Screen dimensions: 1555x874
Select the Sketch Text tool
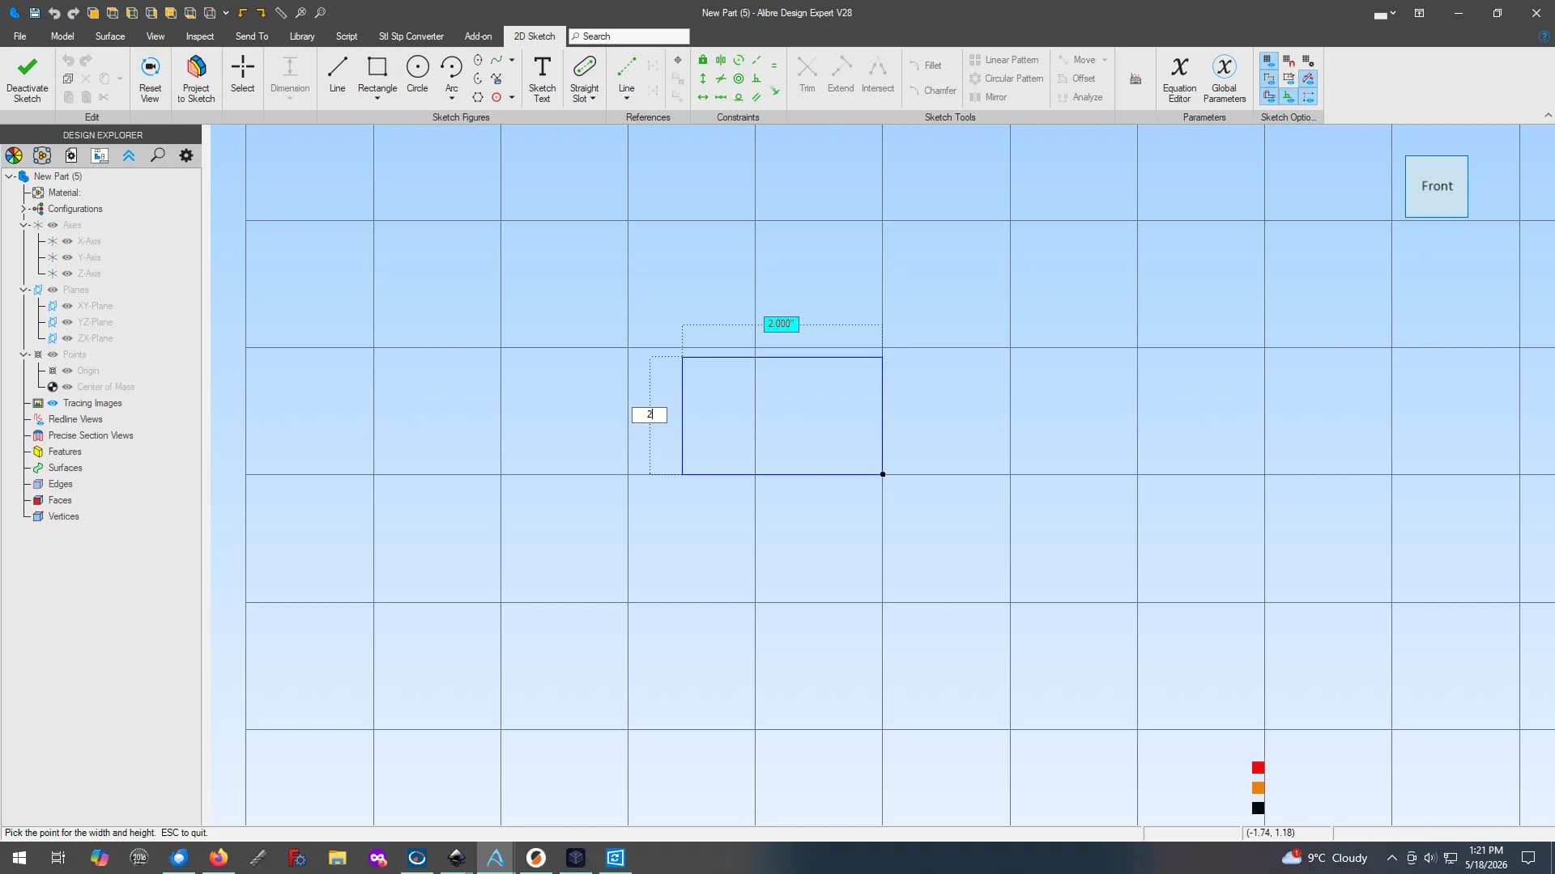coord(542,78)
